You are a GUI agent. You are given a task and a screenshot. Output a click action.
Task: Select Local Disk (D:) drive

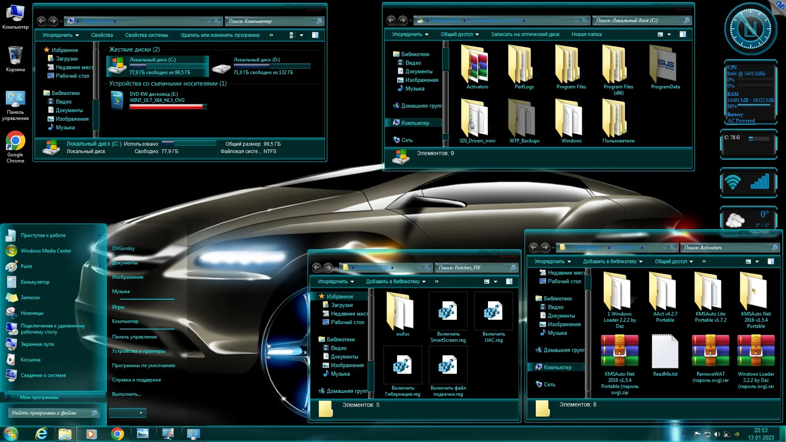click(256, 65)
